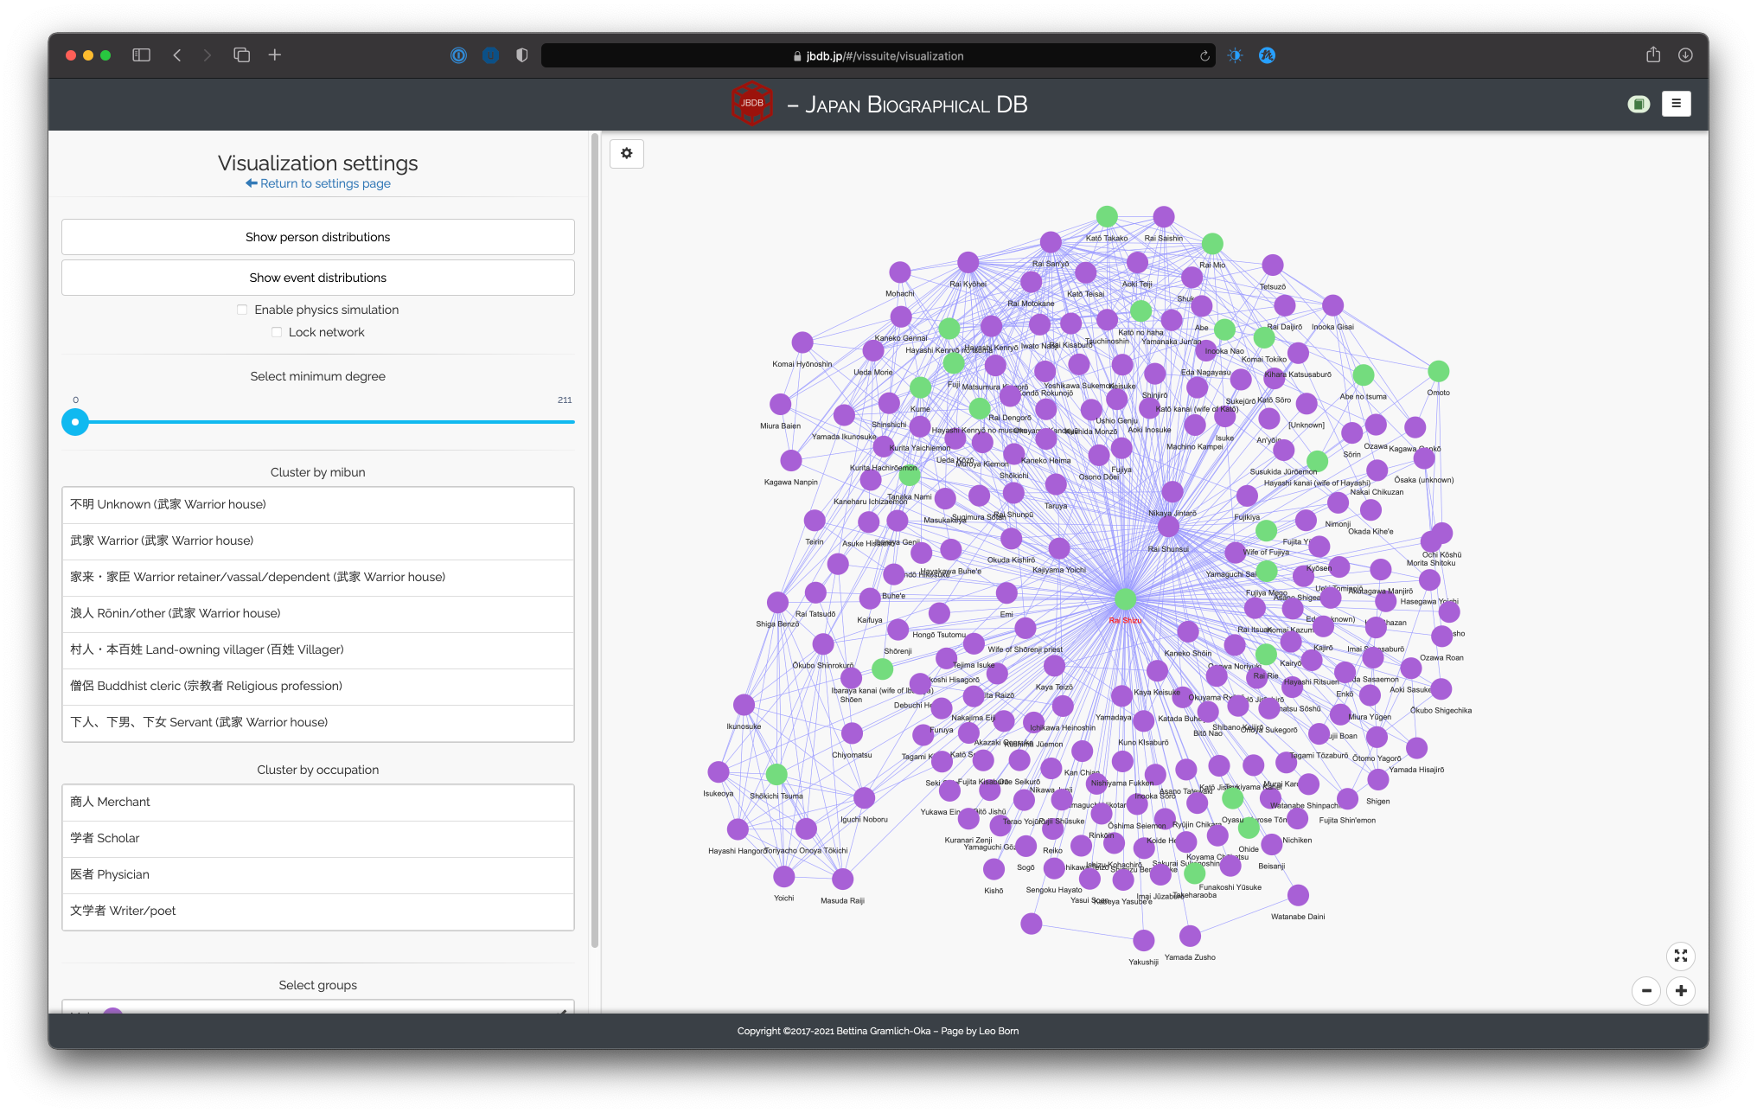Select 文学者 Writer/poet occupation cluster

tap(318, 911)
